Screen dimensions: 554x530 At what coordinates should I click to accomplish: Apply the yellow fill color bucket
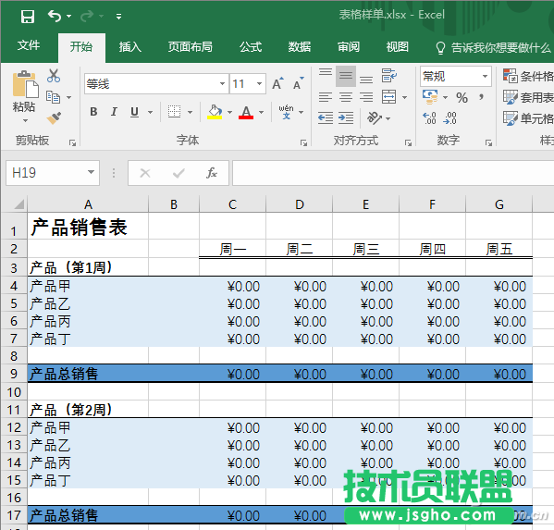coord(215,112)
